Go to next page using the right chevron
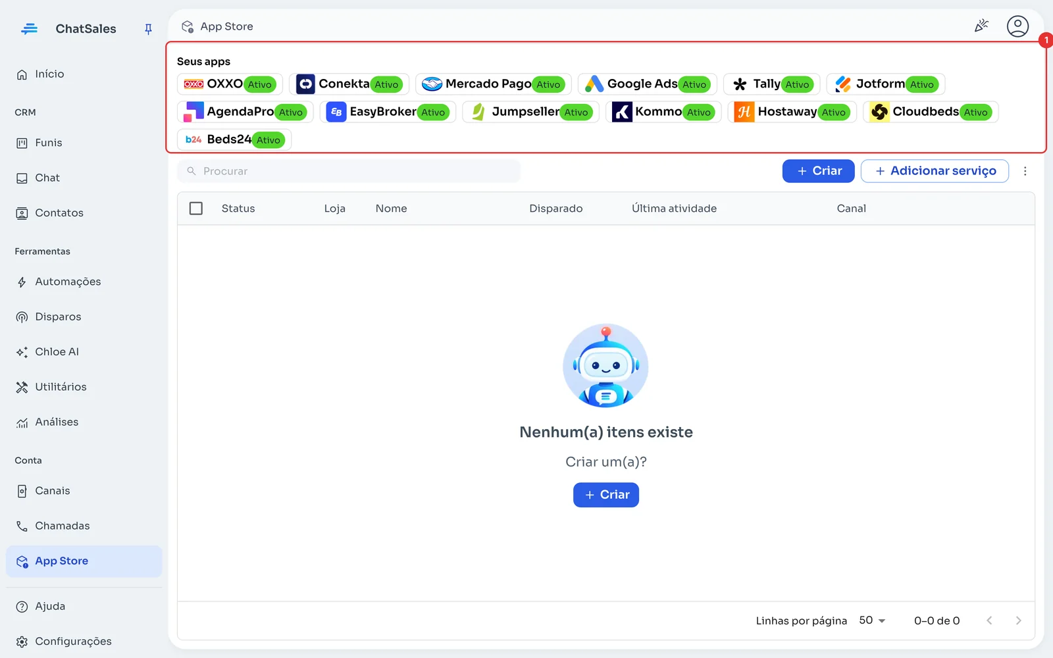Screen dimensions: 1053x658 point(1018,620)
